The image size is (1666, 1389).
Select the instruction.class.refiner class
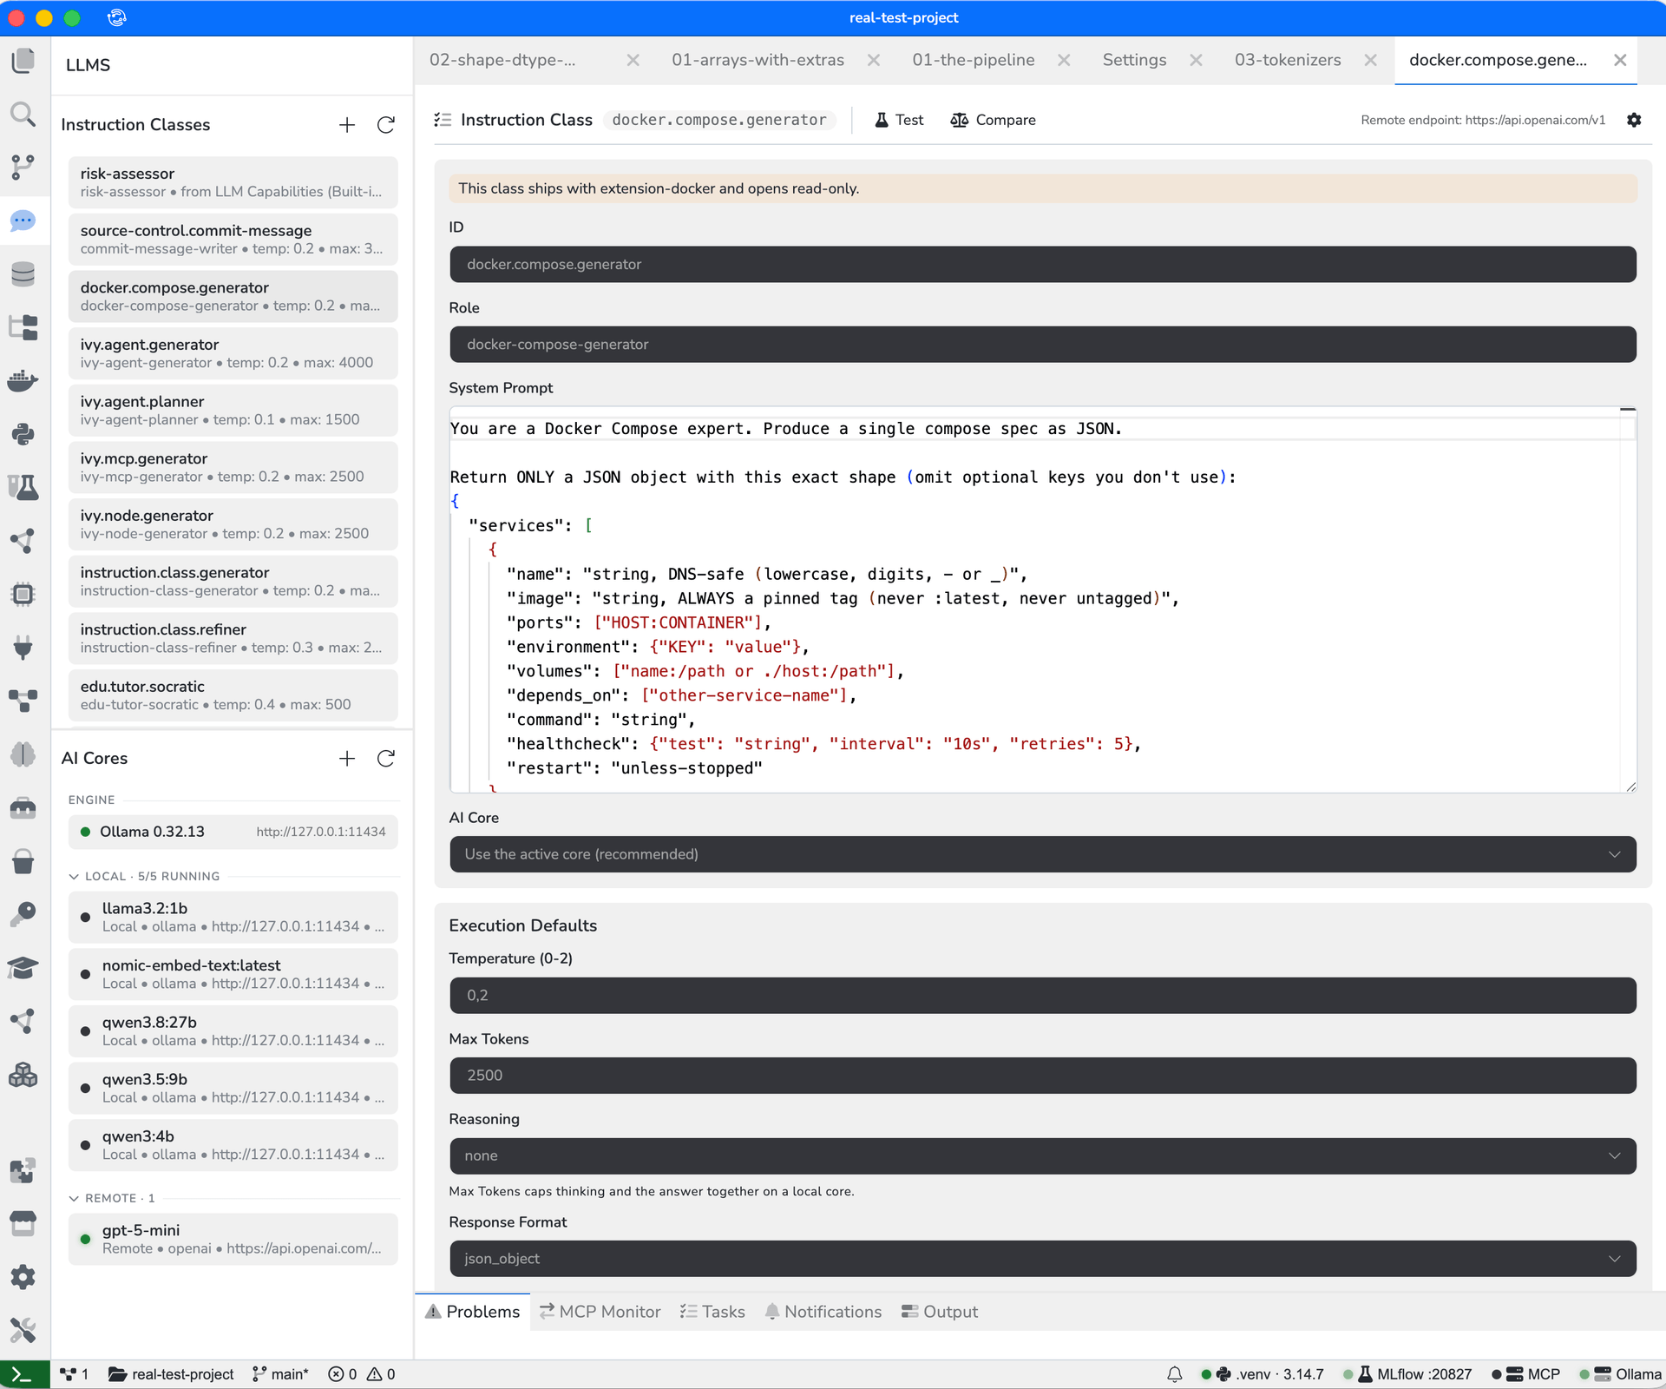(233, 638)
